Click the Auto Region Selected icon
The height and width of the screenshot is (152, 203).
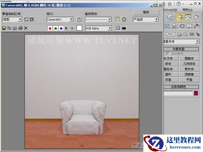coord(32,19)
